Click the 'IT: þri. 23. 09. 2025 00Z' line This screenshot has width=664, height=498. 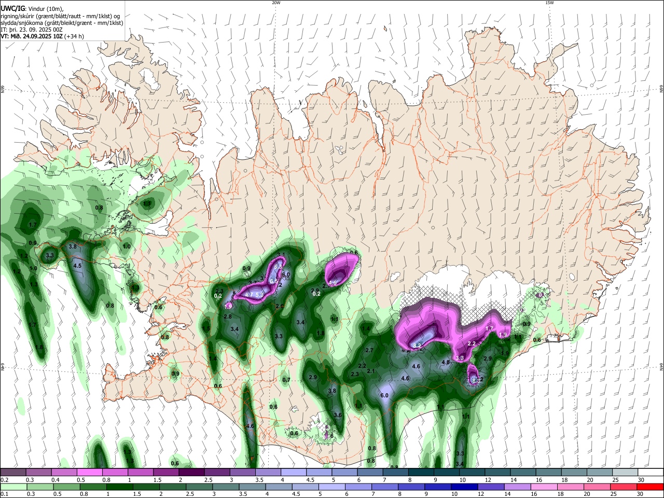coord(31,30)
